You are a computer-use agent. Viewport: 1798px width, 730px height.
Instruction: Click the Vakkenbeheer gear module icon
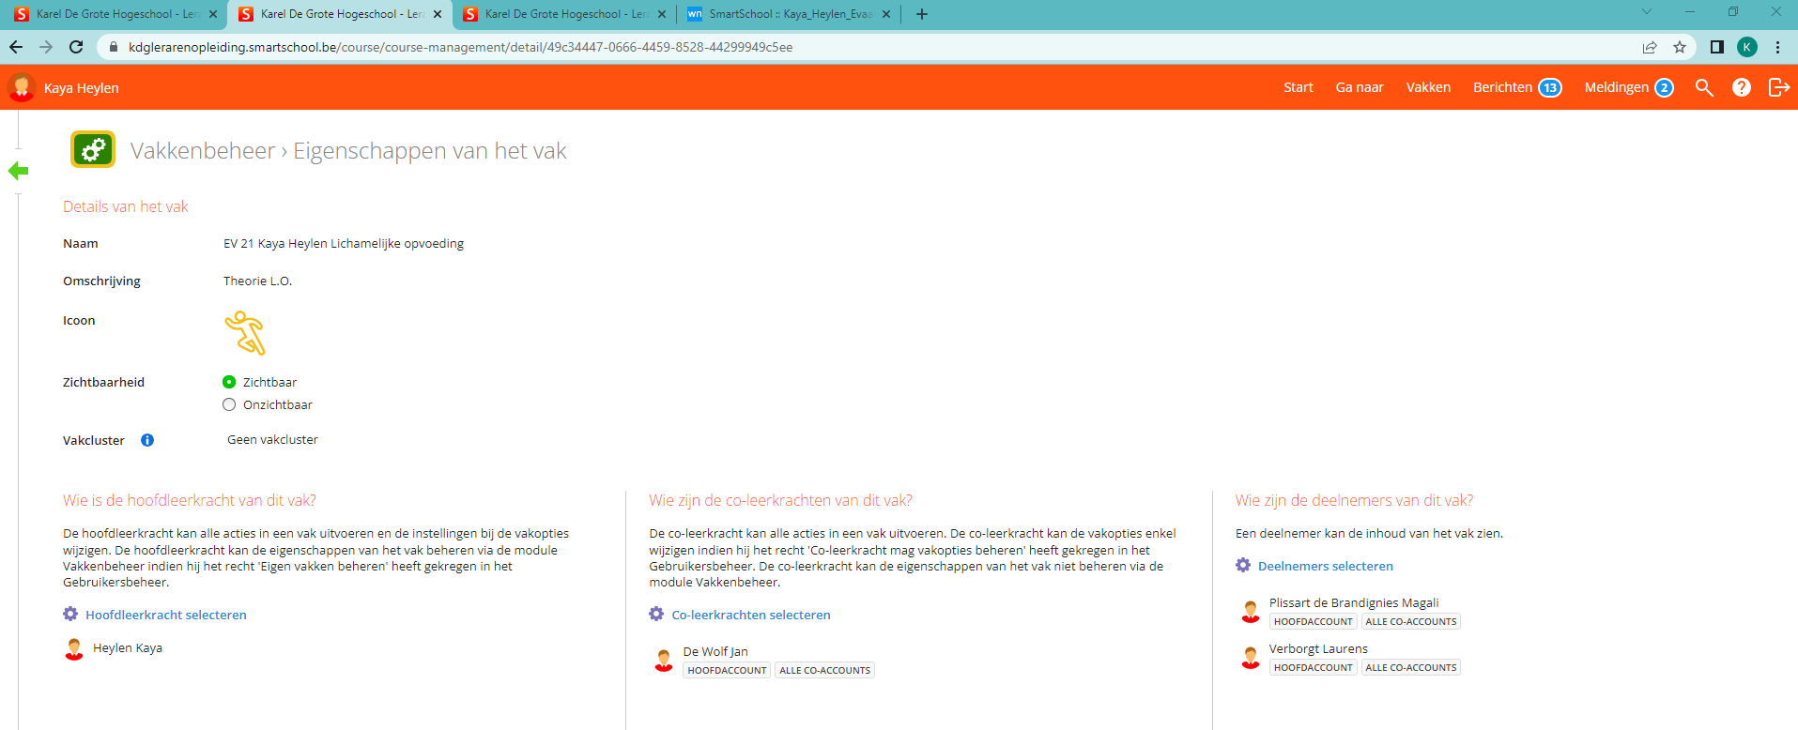(93, 150)
